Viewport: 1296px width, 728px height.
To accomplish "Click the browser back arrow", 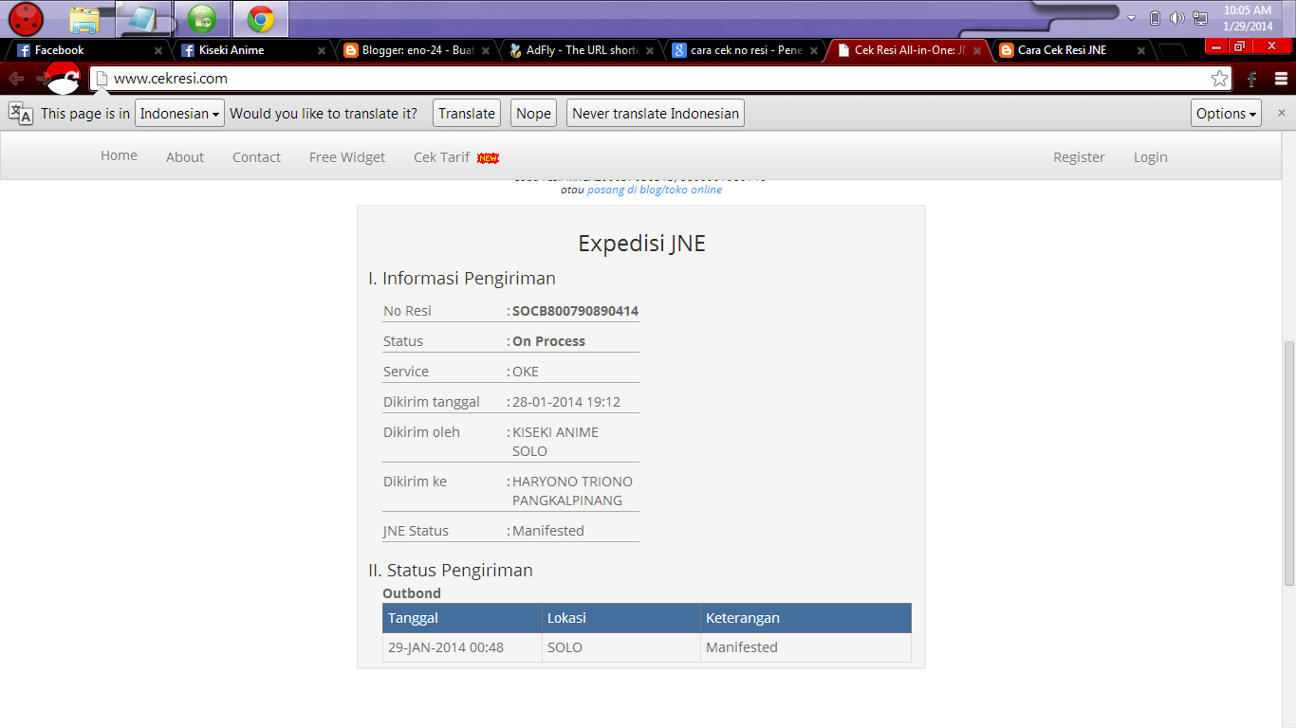I will (x=16, y=79).
